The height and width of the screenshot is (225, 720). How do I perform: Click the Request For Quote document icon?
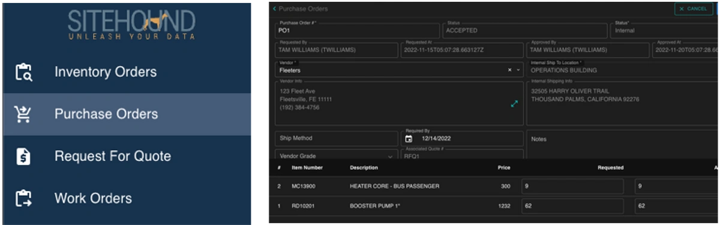click(23, 156)
